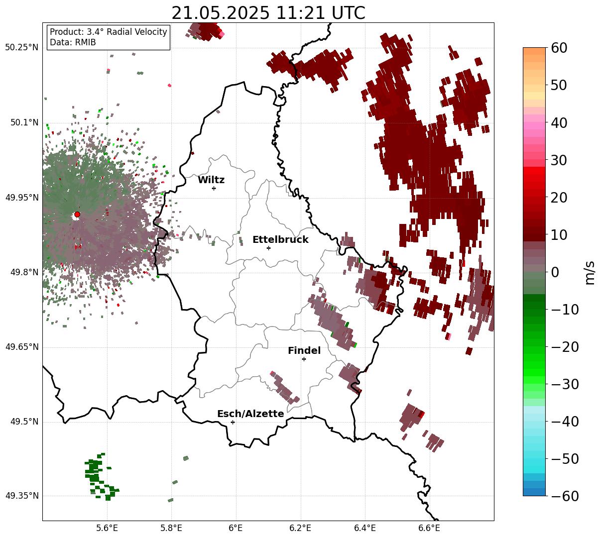Image resolution: width=601 pixels, height=538 pixels.
Task: Click the Esch/Alzette station cross marker
Action: [x=233, y=422]
